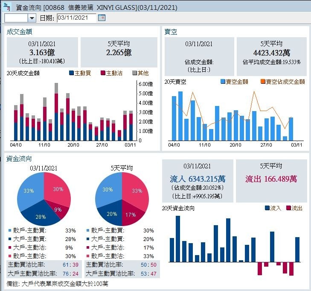
Task: Click the 流出 legend icon
Action: [x=288, y=208]
